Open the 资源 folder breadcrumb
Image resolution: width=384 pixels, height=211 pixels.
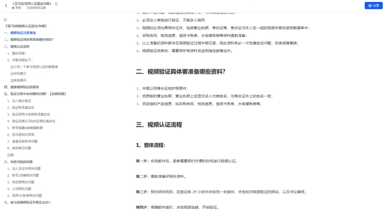[16, 8]
